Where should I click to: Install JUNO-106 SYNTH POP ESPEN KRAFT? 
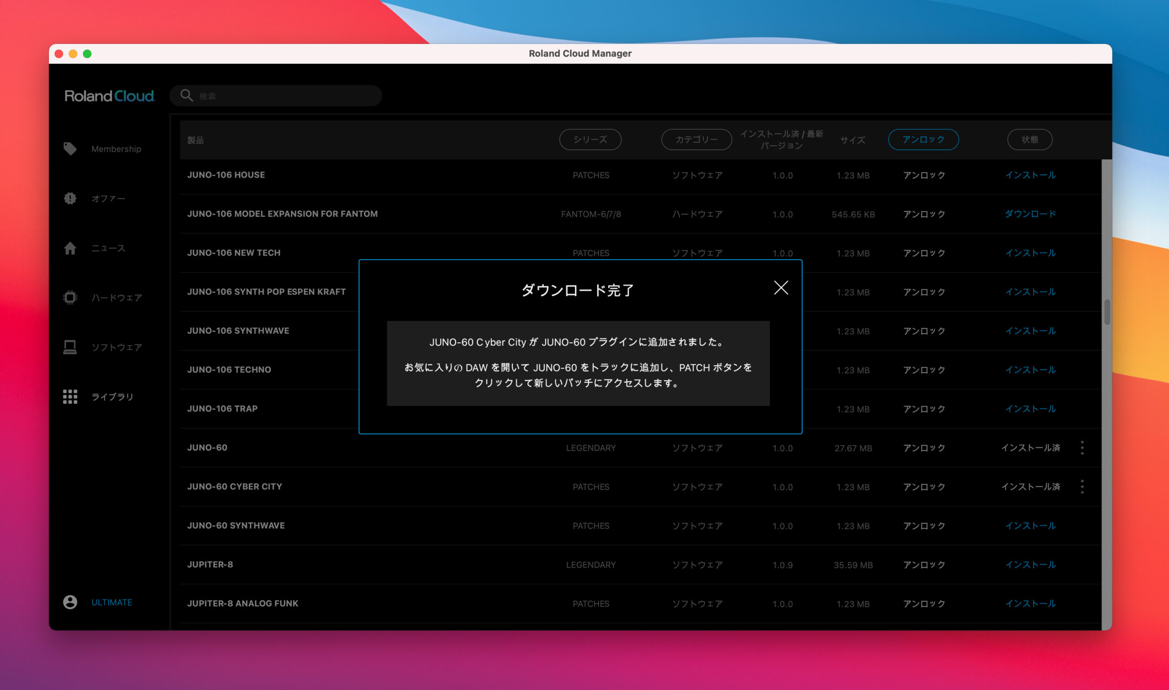1030,292
